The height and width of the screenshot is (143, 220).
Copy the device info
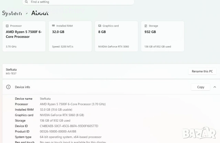200,87
